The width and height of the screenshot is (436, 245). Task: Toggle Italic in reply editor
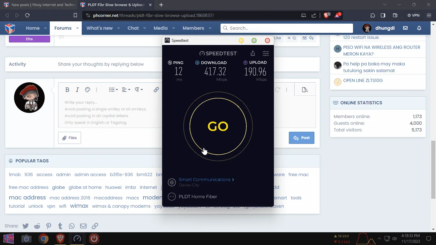77,90
